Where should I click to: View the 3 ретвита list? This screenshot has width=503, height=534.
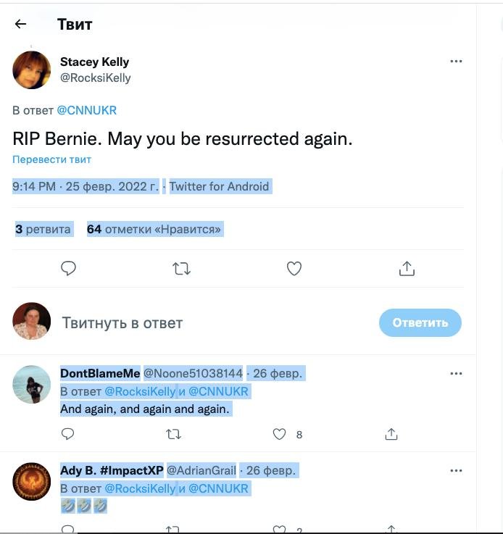43,230
